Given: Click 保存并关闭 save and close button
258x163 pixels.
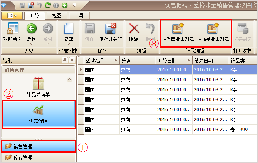Looking at the screenshot, I should pyautogui.click(x=111, y=32).
